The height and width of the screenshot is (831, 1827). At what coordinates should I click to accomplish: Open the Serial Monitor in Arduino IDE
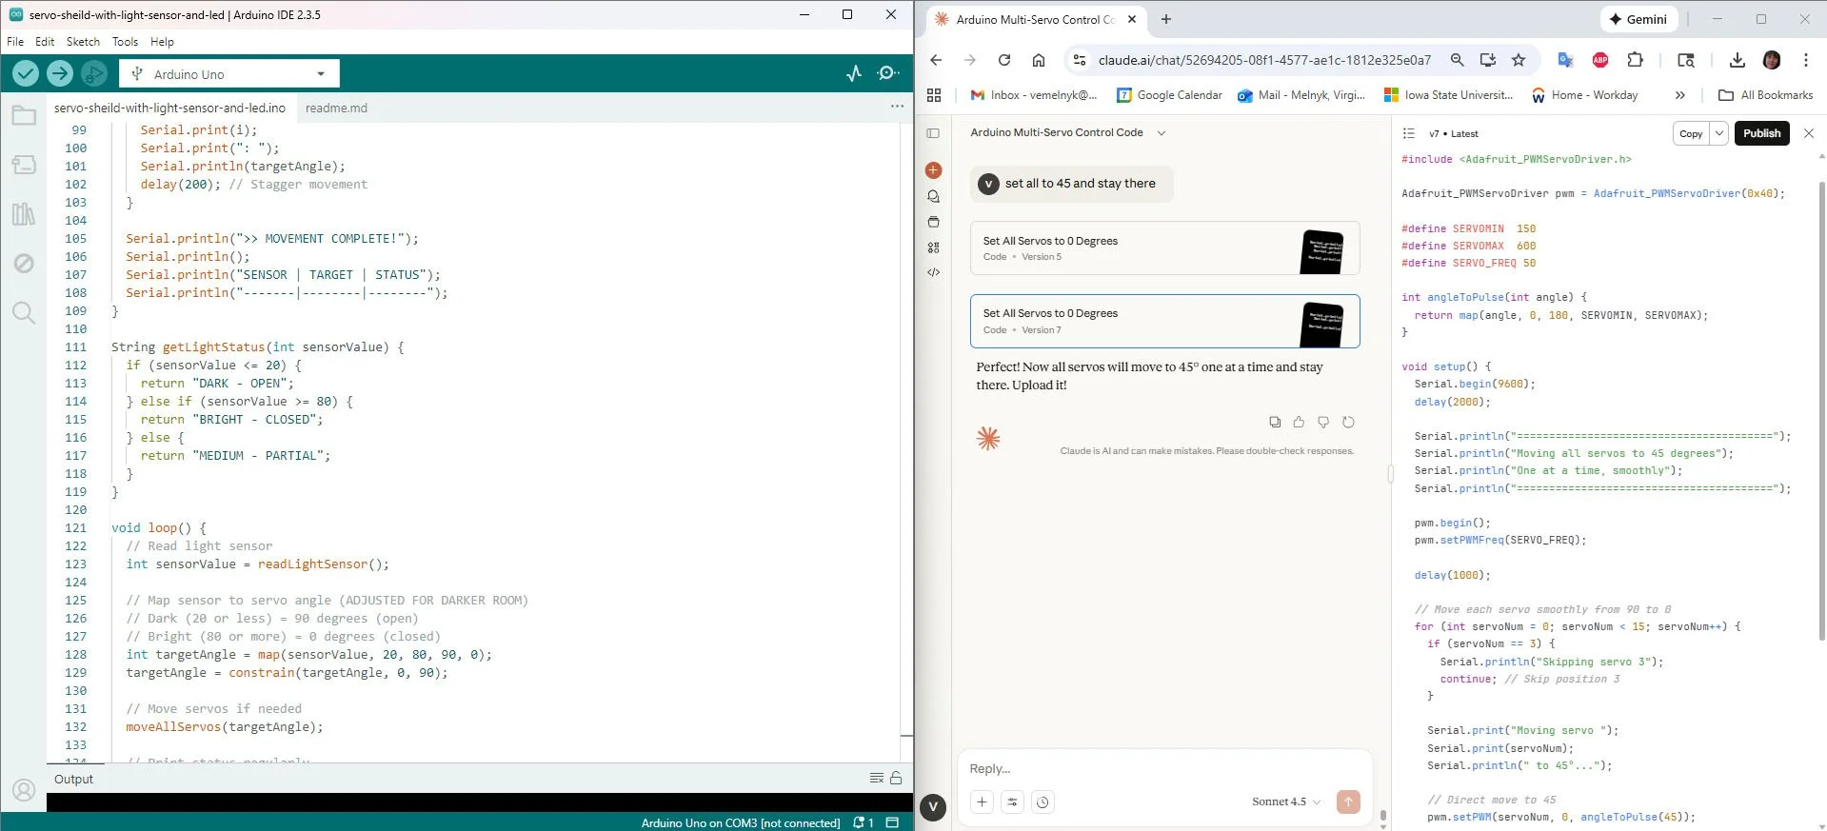888,73
